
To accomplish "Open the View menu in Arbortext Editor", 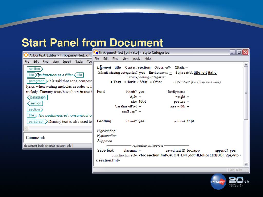I will [56, 62].
